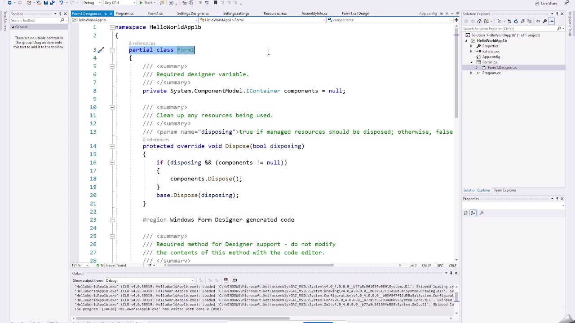This screenshot has height=323, width=575.
Task: Click the green Start debugging button
Action: (x=146, y=3)
